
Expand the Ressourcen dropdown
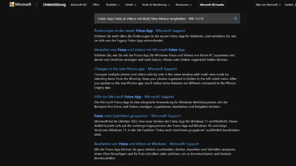pyautogui.click(x=184, y=5)
